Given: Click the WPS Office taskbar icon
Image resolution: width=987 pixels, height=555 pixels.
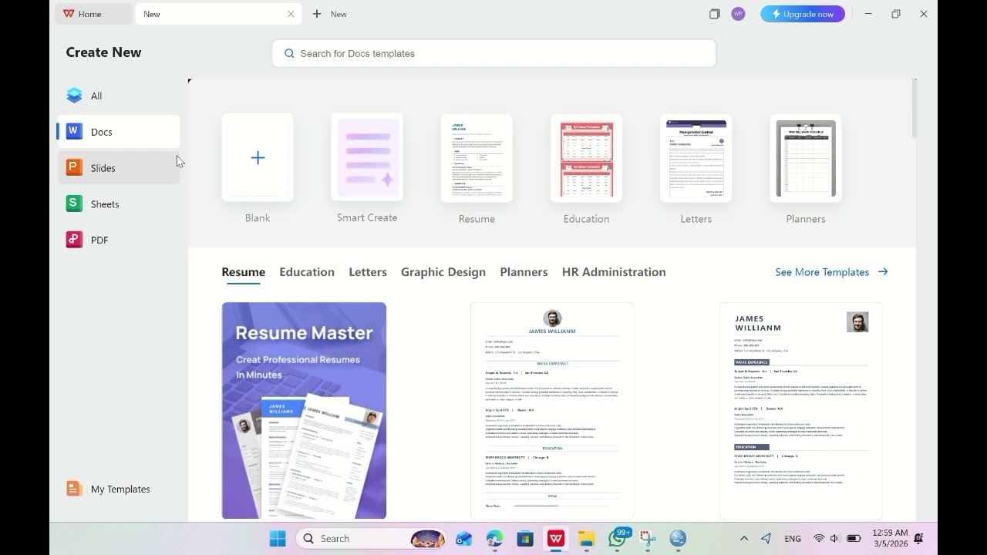Looking at the screenshot, I should pyautogui.click(x=556, y=538).
